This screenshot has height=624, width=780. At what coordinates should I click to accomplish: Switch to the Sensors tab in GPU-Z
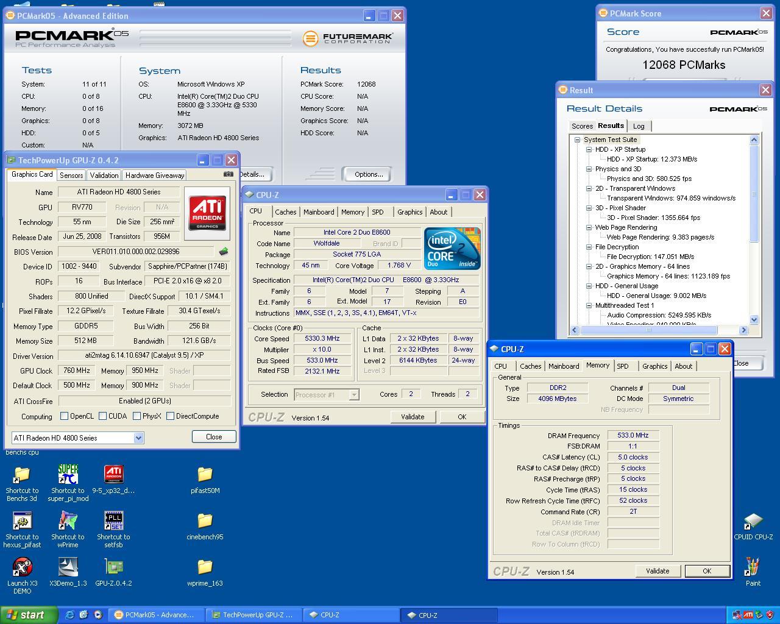(71, 175)
